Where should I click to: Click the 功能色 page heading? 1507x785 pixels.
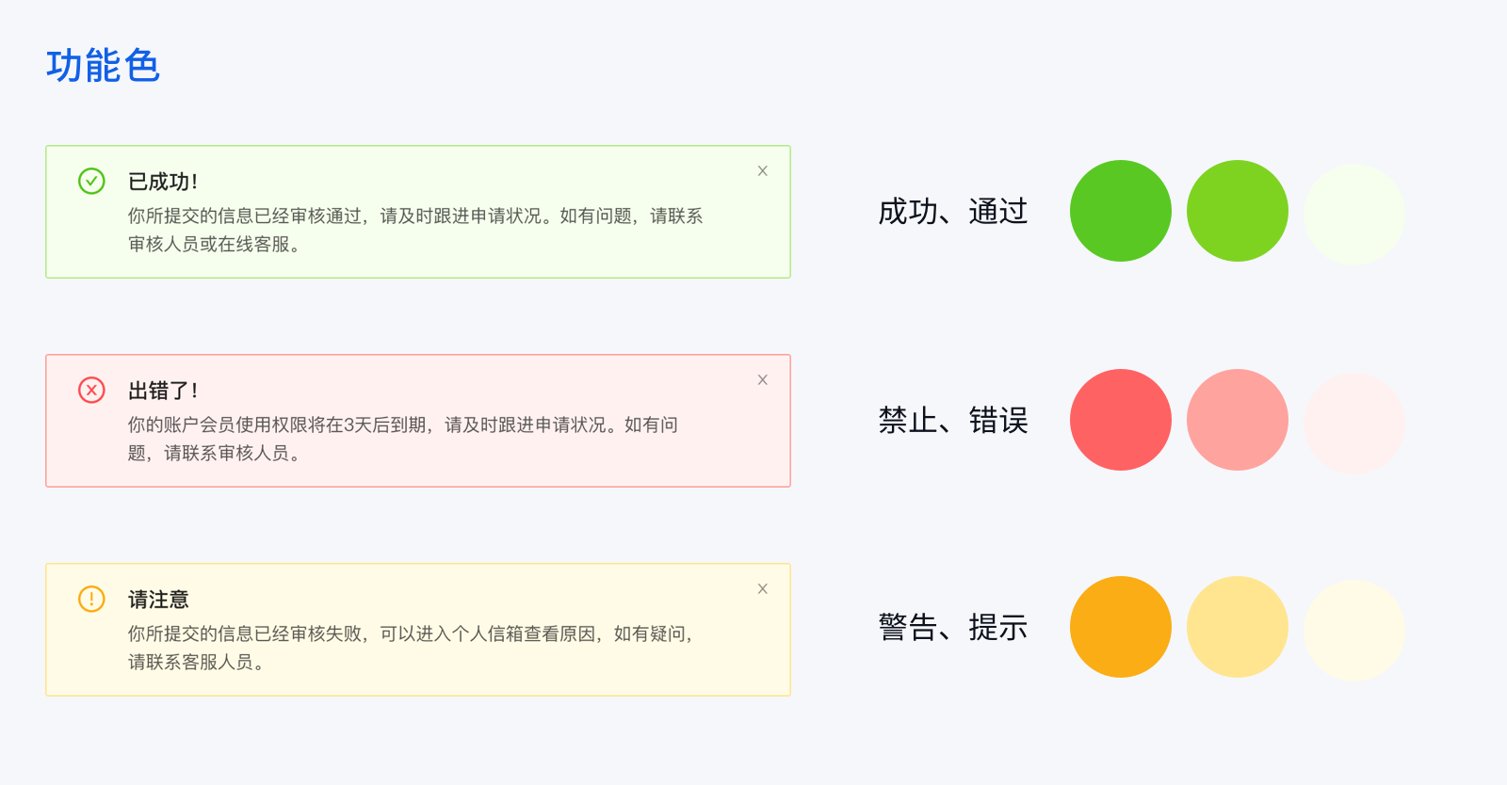point(104,66)
